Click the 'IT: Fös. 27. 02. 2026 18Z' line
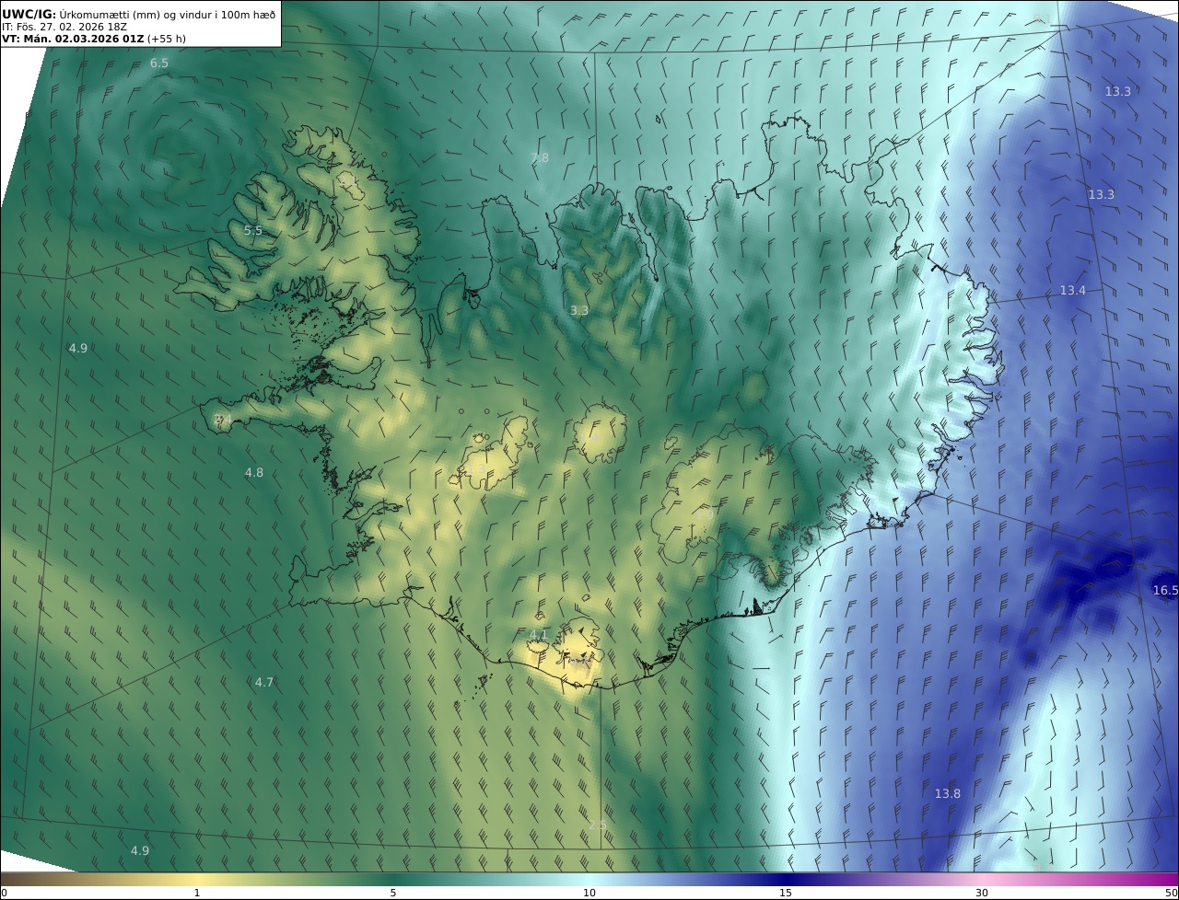Viewport: 1179px width, 900px height. point(64,27)
